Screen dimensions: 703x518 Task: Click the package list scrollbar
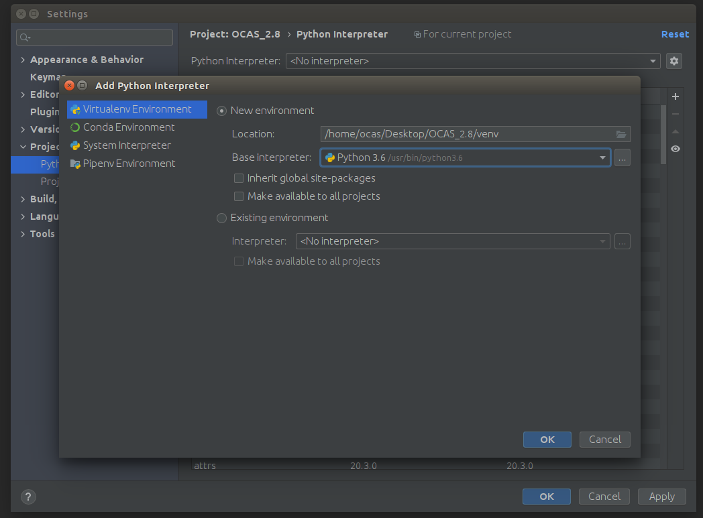663,134
